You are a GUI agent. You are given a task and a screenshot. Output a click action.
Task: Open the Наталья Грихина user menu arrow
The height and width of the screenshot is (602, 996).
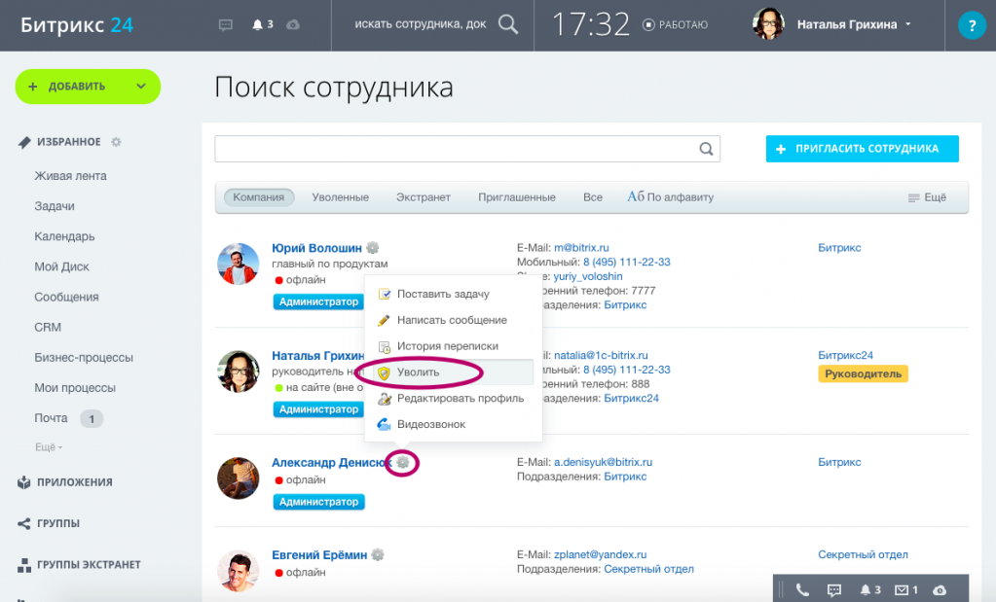(x=907, y=24)
